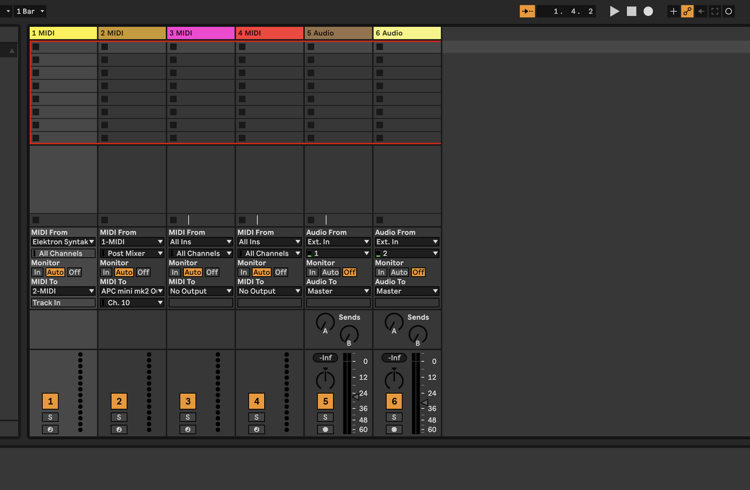Set 1 MIDI track monitor to In

pos(37,272)
